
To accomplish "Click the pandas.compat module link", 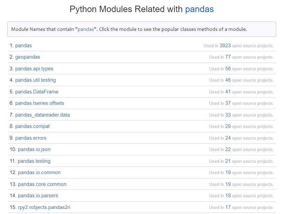I will [32, 126].
